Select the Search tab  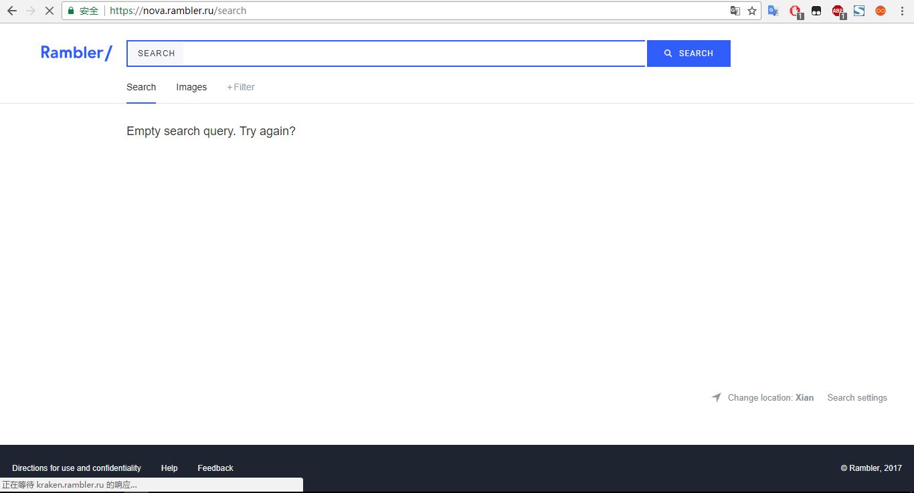pos(141,87)
